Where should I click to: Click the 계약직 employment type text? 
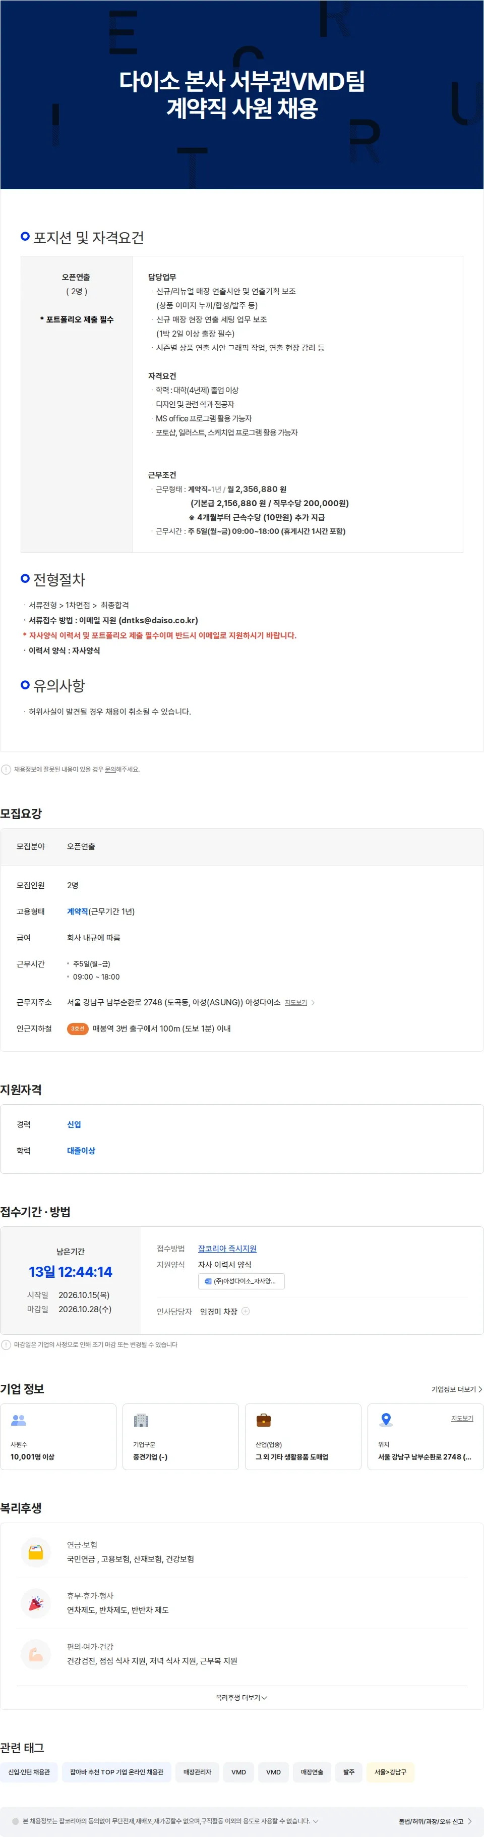pyautogui.click(x=78, y=911)
